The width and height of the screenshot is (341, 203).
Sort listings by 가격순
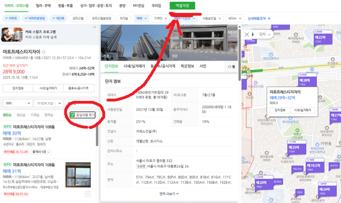coord(35,115)
